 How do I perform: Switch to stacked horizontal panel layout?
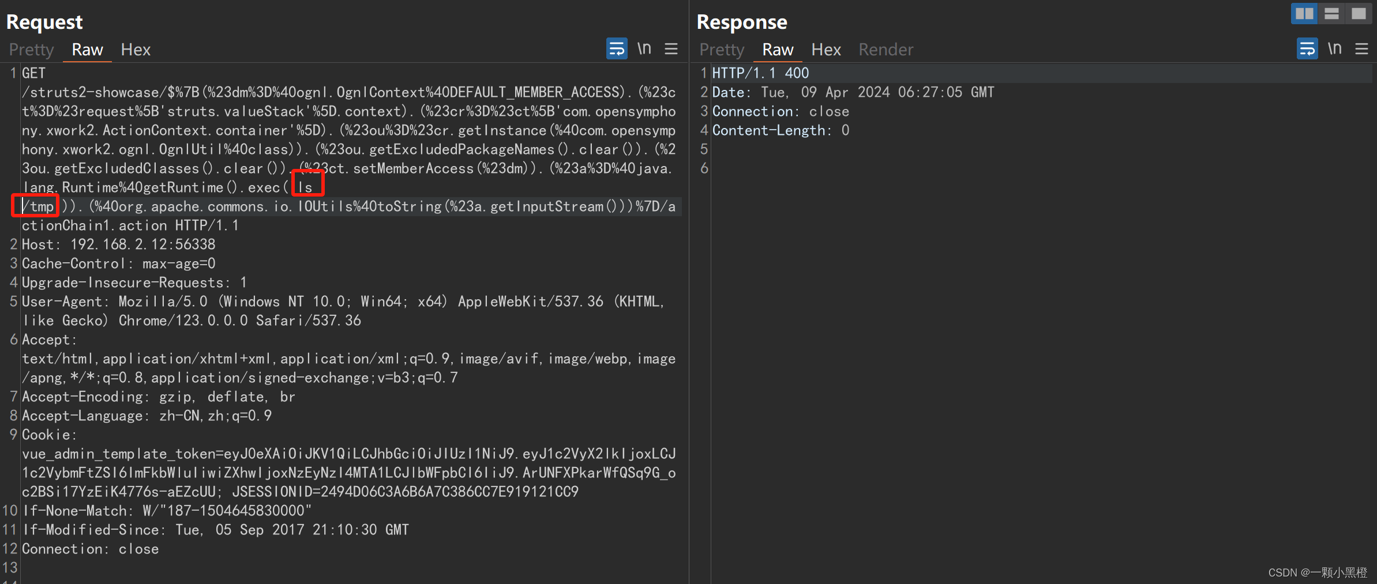[x=1332, y=13]
